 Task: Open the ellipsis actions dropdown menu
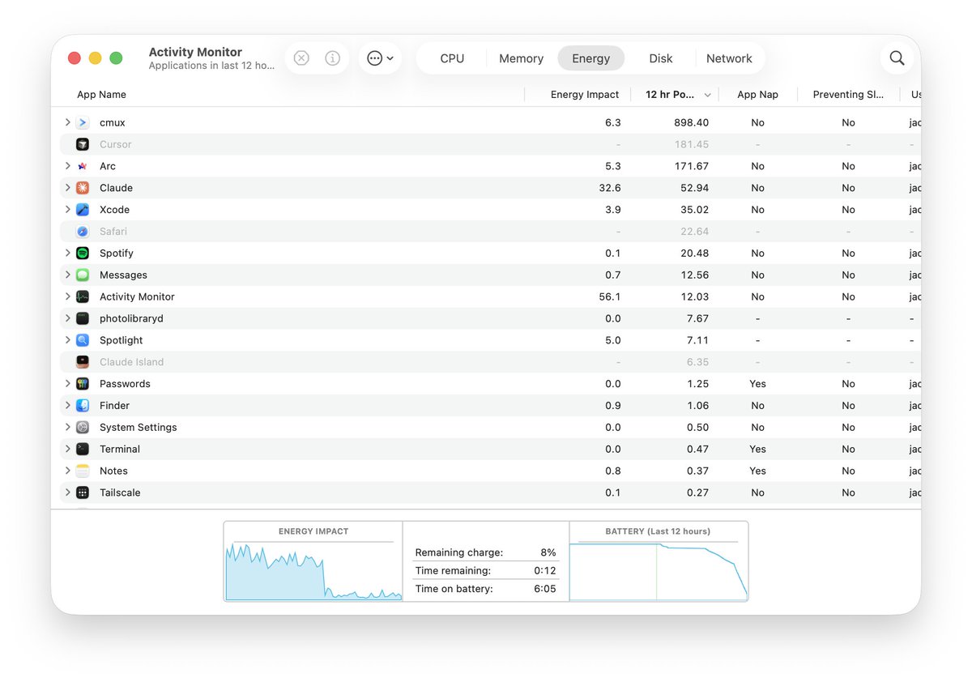click(380, 58)
